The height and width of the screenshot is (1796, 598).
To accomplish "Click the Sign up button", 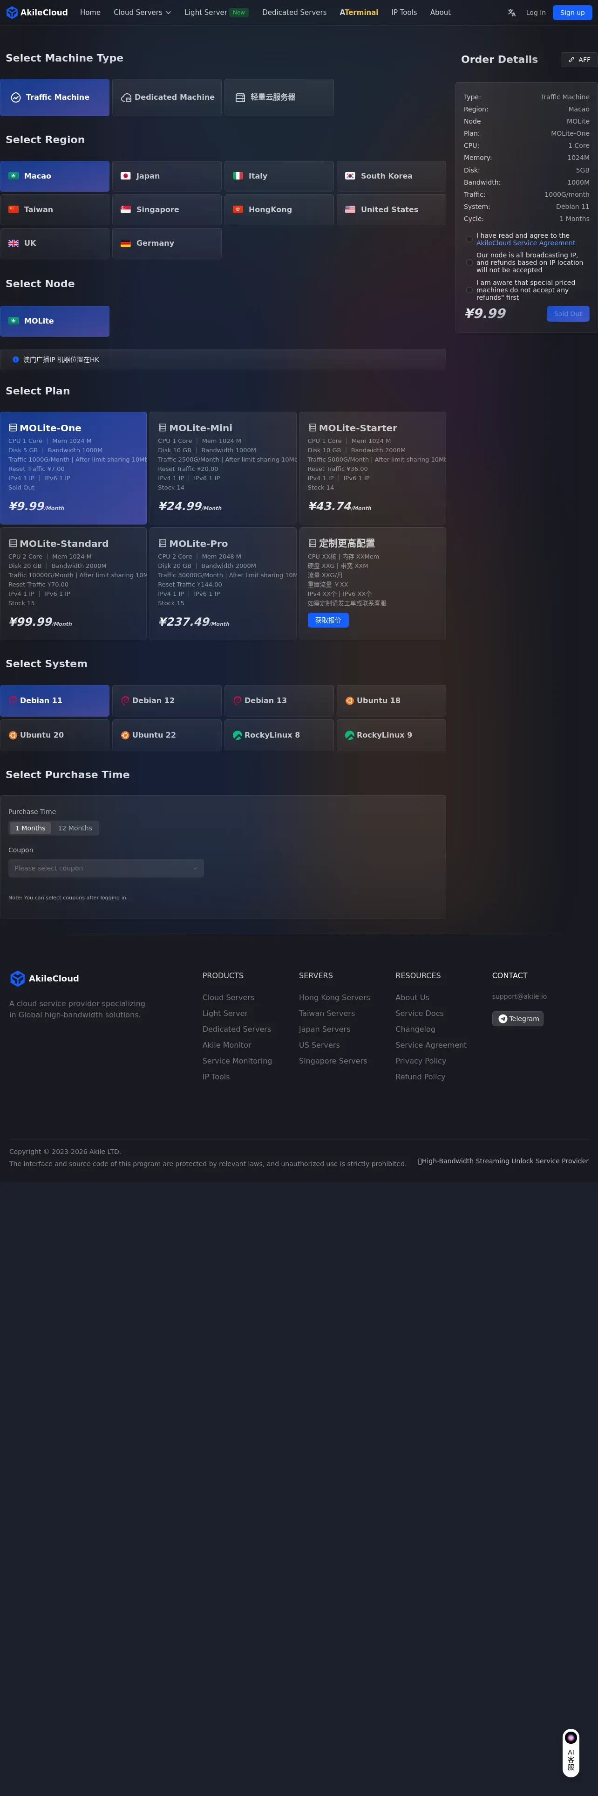I will click(572, 13).
